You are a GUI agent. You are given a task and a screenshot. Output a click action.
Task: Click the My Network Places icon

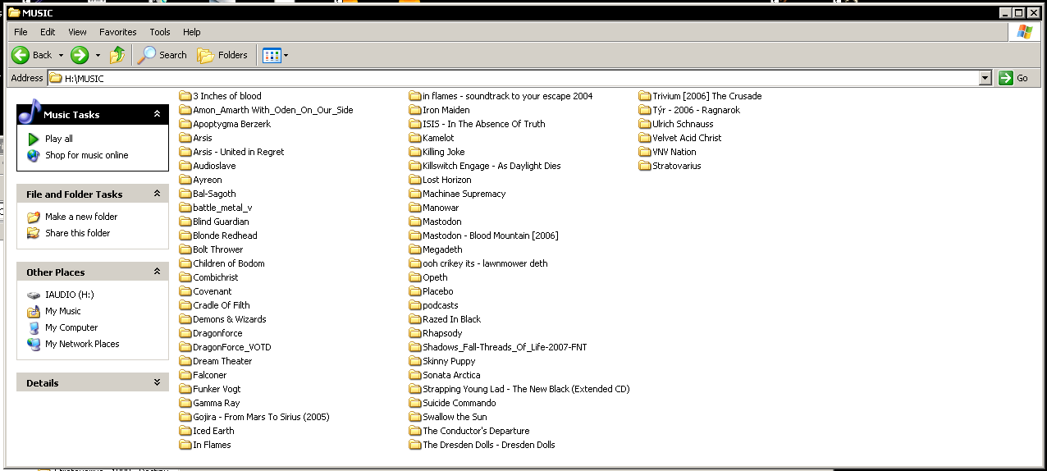tap(34, 344)
